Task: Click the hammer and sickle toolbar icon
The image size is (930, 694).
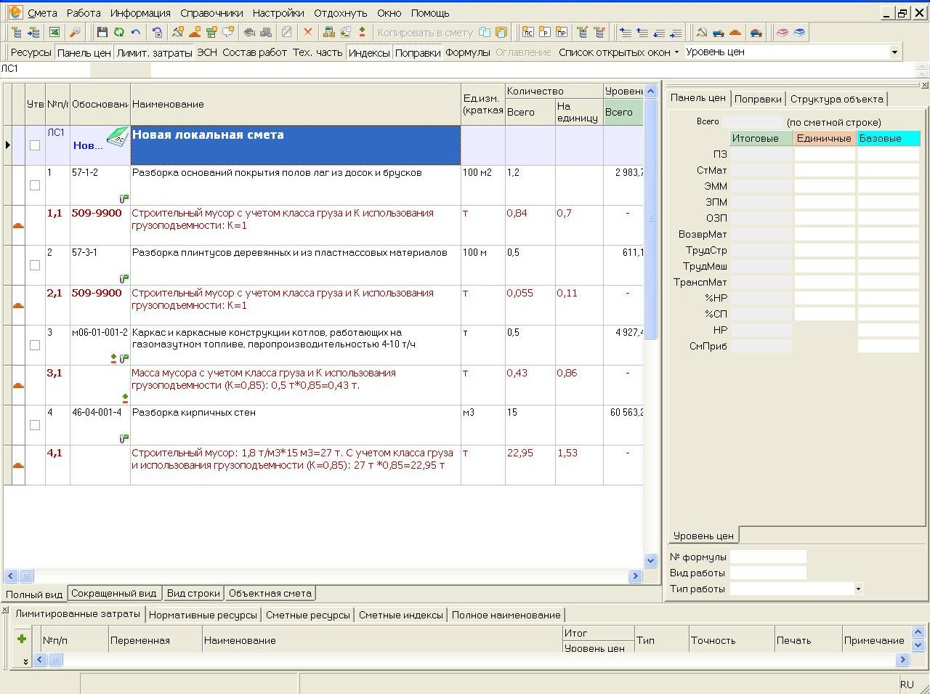Action: tap(701, 33)
